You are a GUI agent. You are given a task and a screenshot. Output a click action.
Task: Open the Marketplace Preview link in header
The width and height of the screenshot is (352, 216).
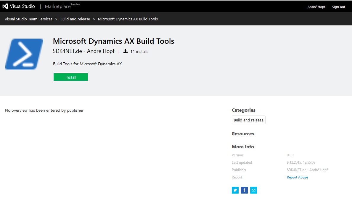pyautogui.click(x=62, y=6)
